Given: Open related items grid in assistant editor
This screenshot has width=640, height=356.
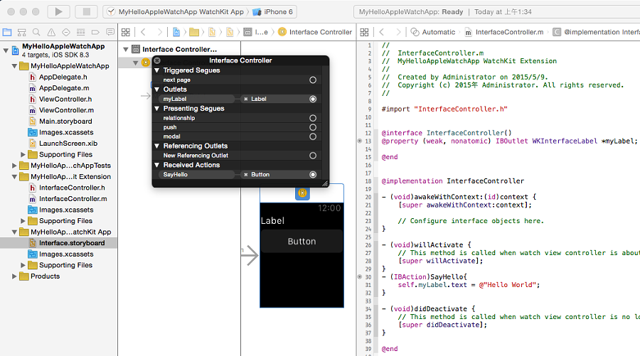Looking at the screenshot, I should pyautogui.click(x=365, y=32).
